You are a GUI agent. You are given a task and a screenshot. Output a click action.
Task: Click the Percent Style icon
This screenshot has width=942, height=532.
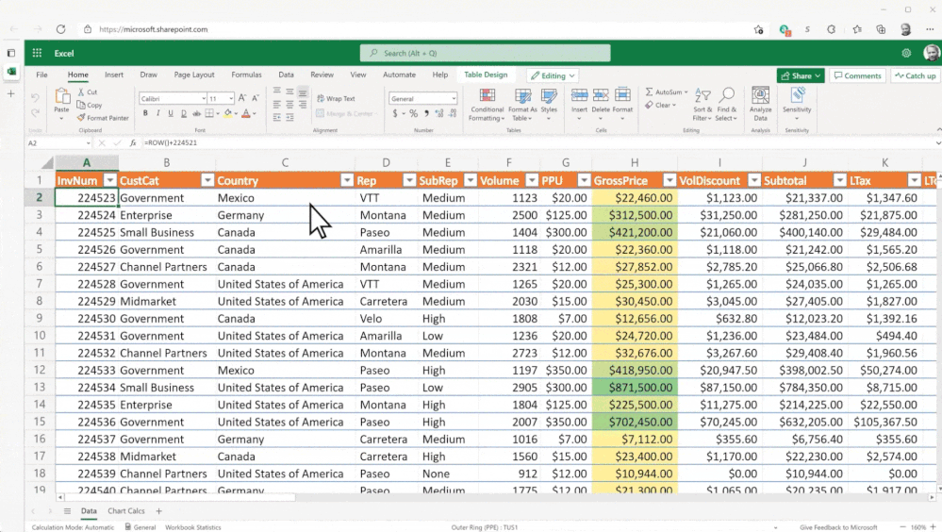tap(413, 113)
